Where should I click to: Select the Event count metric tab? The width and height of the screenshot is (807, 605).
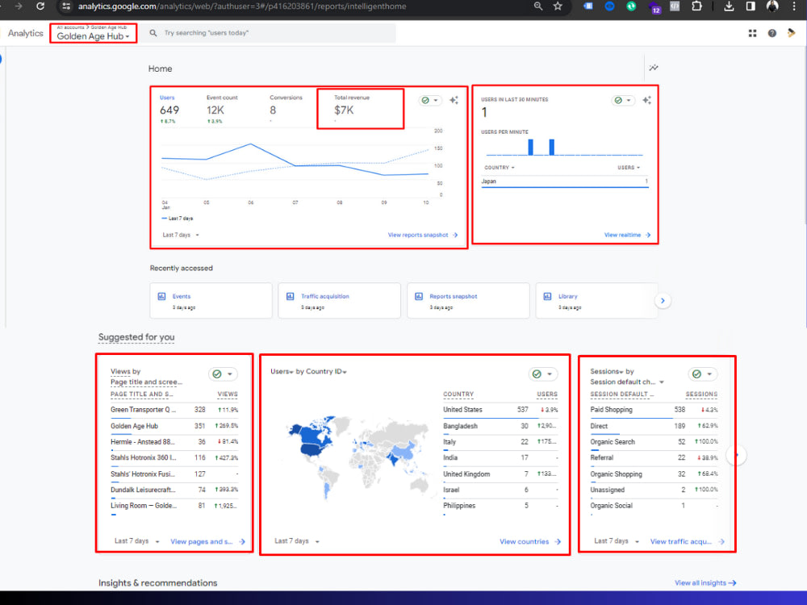223,109
